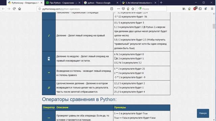Click the Деление по модулю description

point(82,58)
